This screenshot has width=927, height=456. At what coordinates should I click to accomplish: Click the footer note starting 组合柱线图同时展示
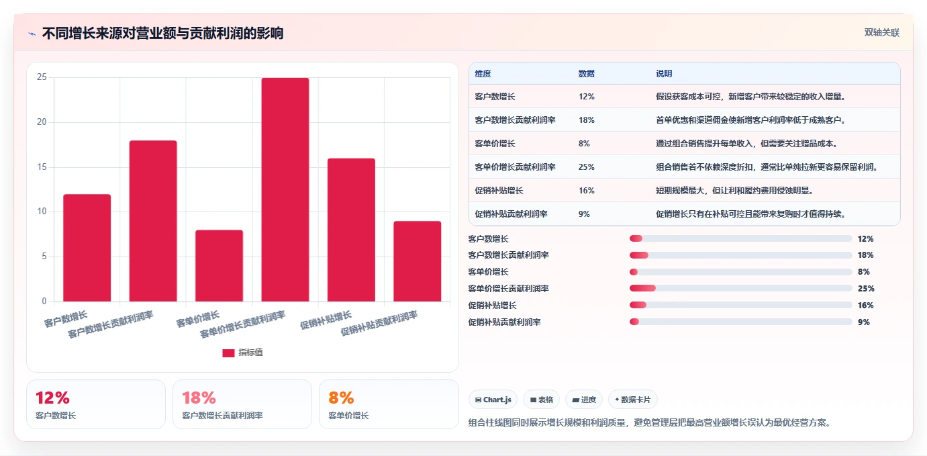pos(649,423)
